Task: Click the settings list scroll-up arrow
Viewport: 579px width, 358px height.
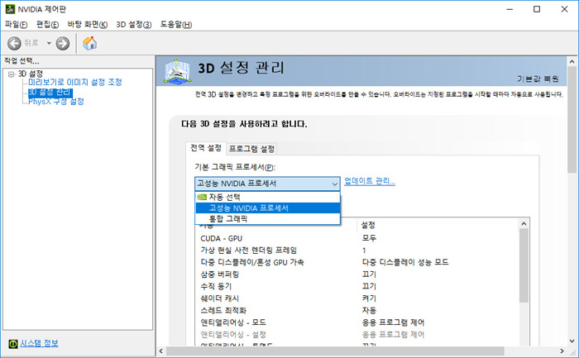Action: click(524, 223)
